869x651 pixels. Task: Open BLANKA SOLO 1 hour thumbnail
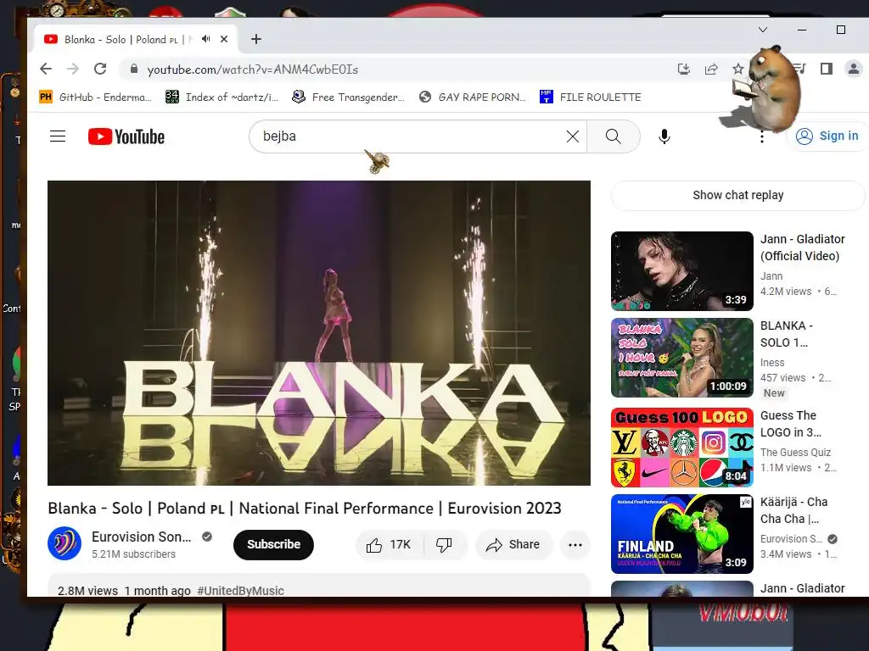click(681, 358)
